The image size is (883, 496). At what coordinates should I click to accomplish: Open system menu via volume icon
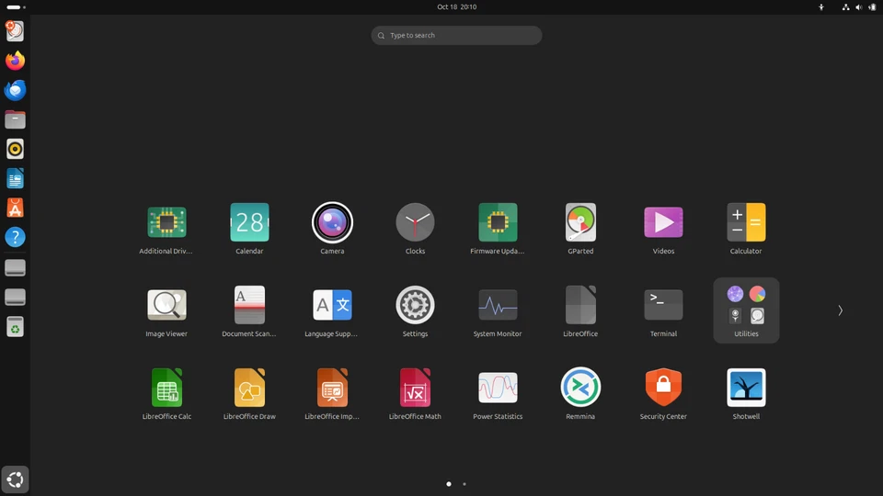coord(859,7)
